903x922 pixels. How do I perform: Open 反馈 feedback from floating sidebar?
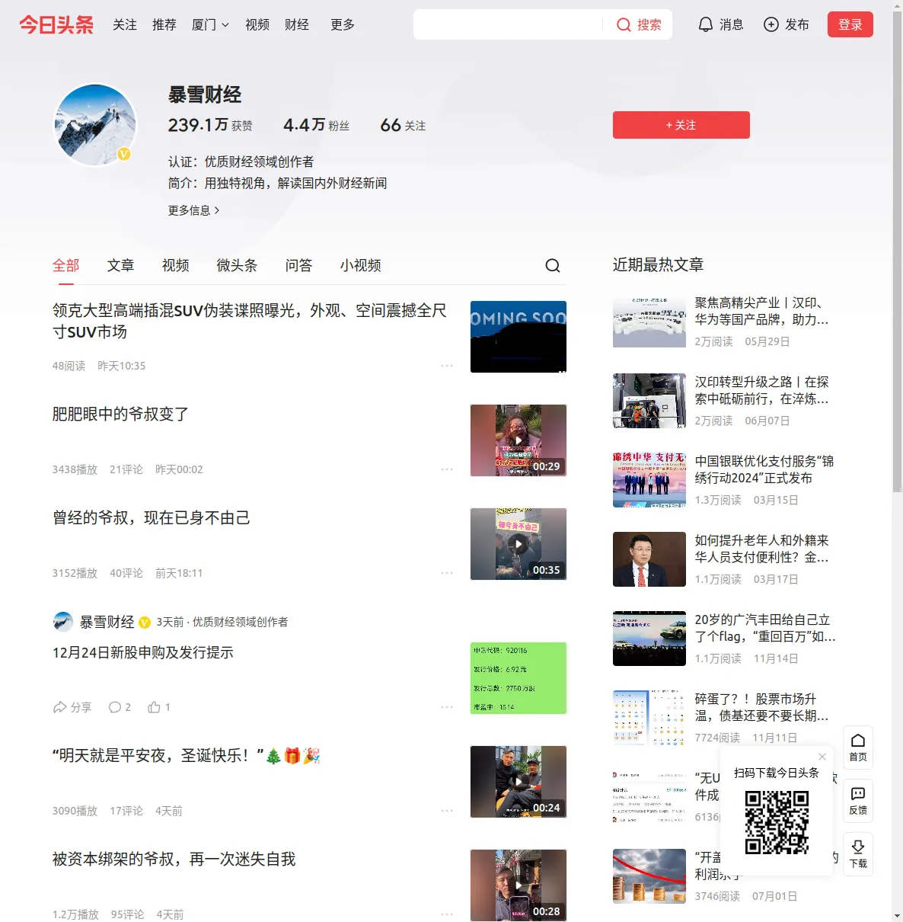[x=858, y=800]
